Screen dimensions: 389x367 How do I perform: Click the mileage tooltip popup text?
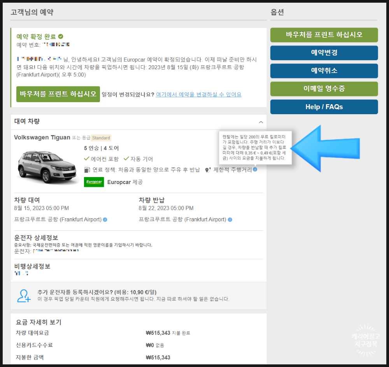click(254, 148)
